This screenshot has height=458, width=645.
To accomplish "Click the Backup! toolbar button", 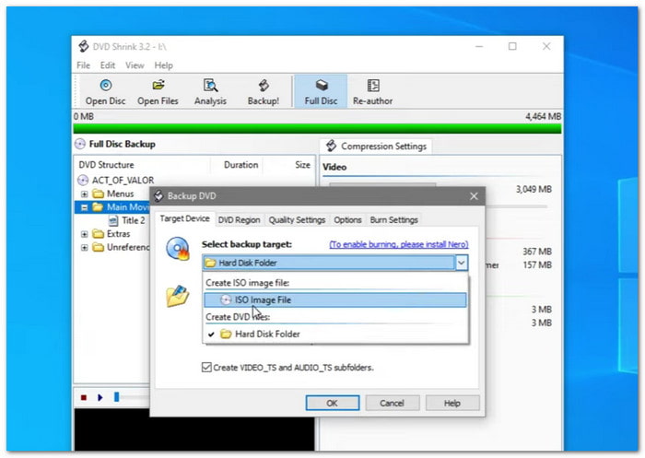I will [264, 92].
